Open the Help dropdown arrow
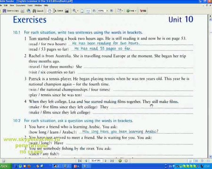This screenshot has height=169, width=212. (136, 11)
